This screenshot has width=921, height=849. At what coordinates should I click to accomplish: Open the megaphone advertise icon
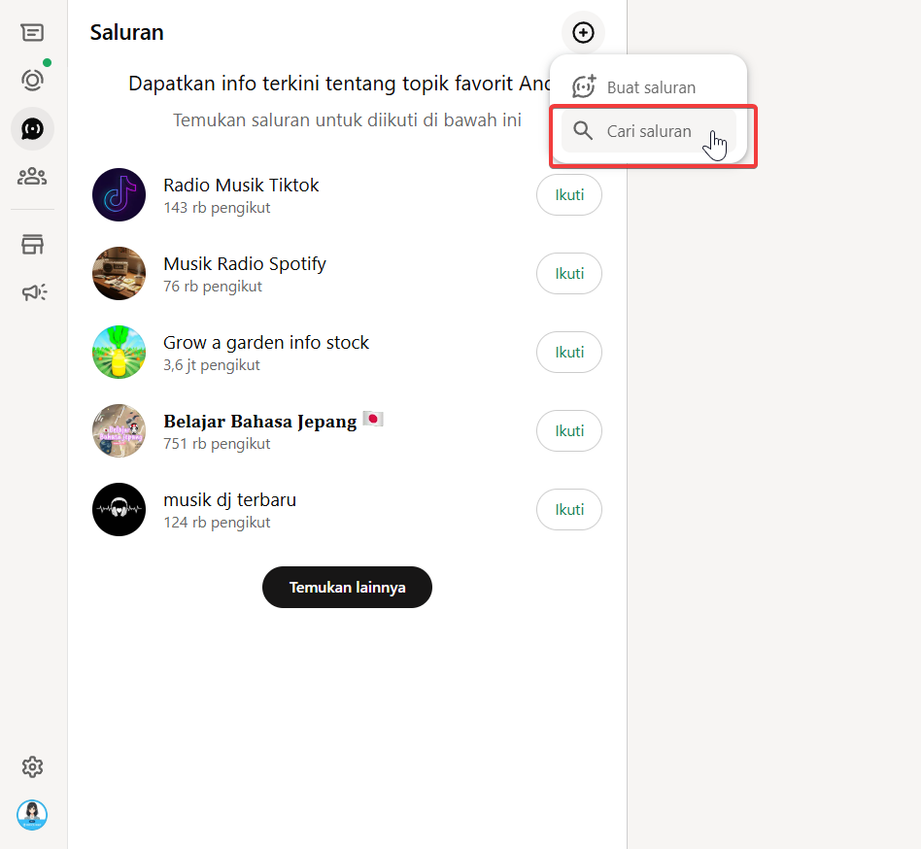coord(33,291)
